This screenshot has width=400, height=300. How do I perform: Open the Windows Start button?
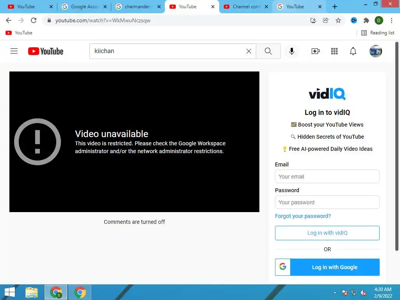pos(10,292)
